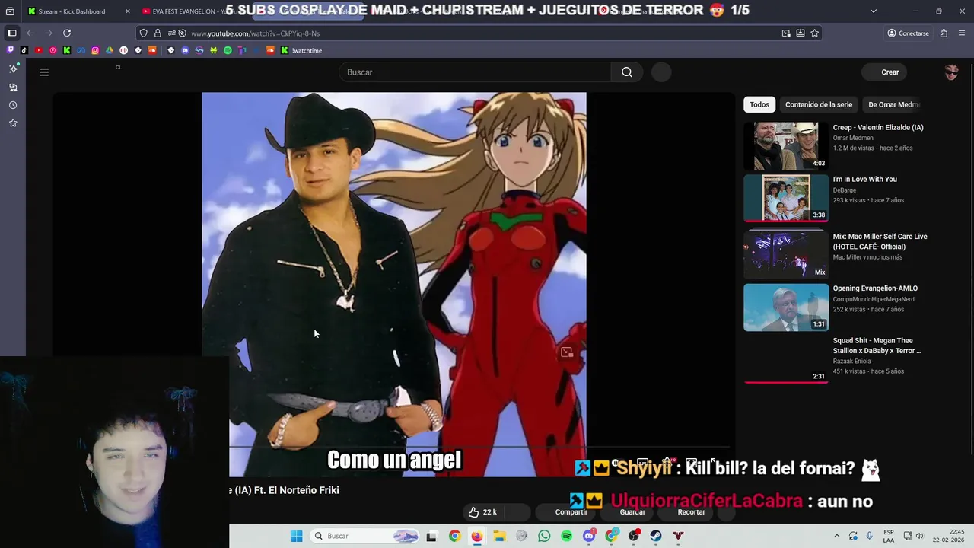Open WhatsApp from the taskbar
Screen dimensions: 974x548
click(x=544, y=536)
